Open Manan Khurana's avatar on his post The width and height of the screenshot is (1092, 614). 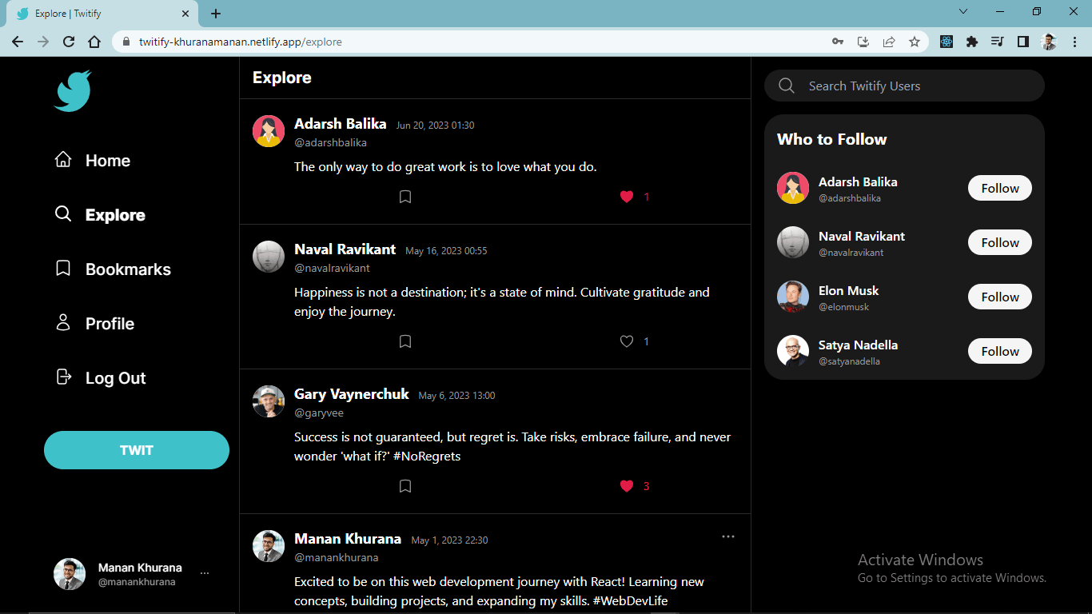[x=269, y=546]
